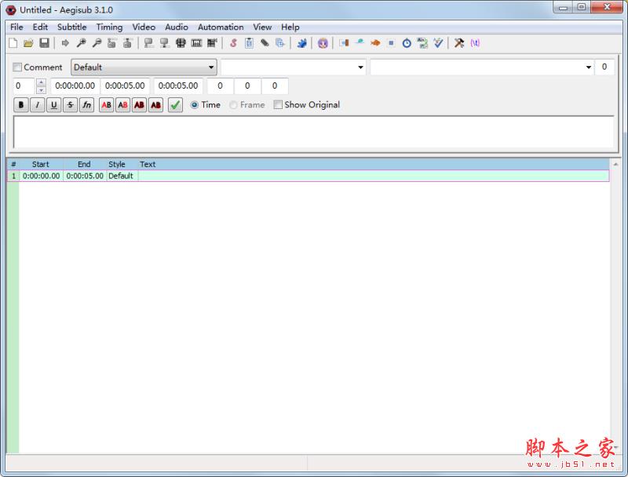Jump video to subtitle start
This screenshot has width=628, height=477.
pyautogui.click(x=112, y=43)
